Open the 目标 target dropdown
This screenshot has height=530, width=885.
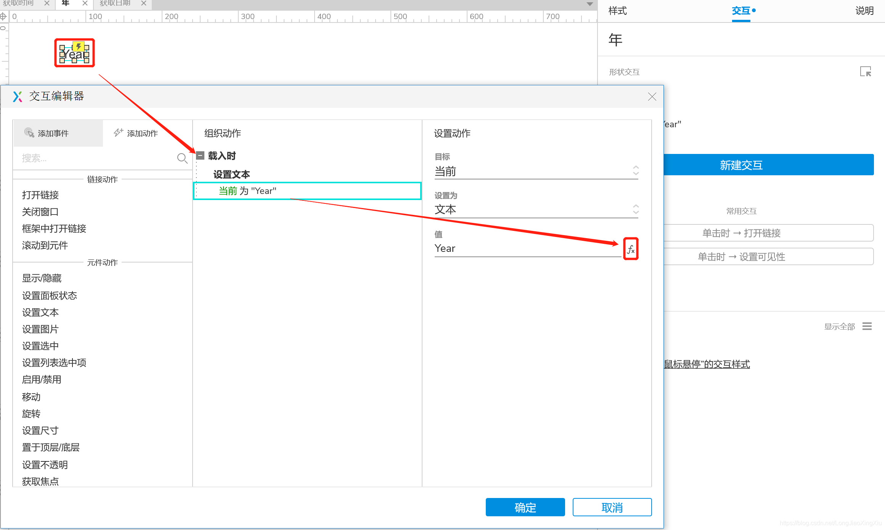[x=536, y=171]
